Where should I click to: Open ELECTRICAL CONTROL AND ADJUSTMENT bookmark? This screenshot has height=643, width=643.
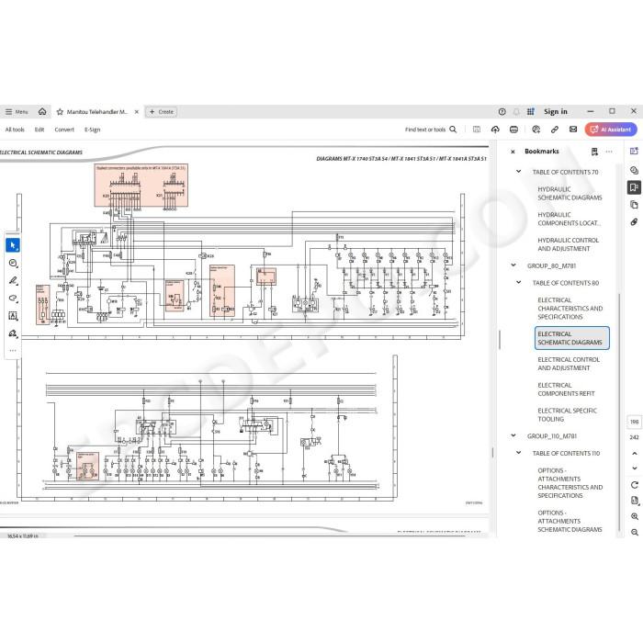coord(569,364)
